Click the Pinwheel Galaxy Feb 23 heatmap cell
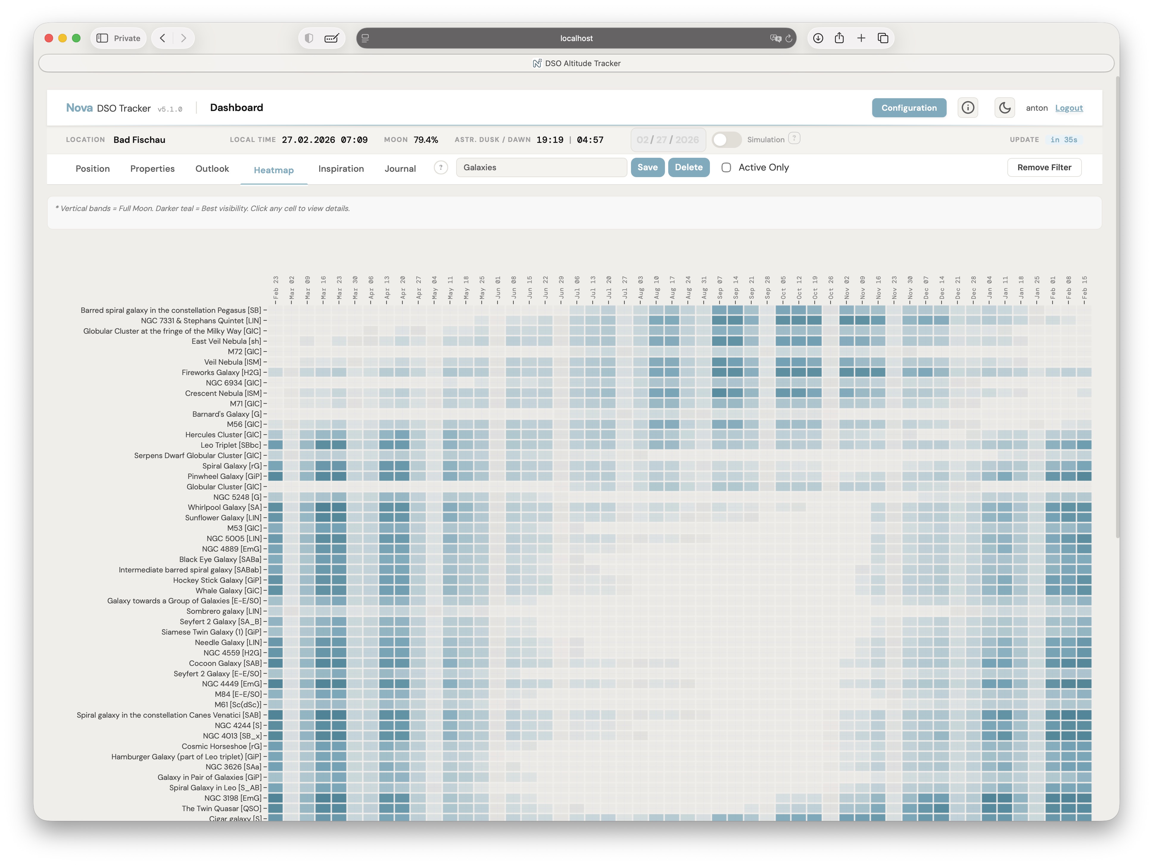 click(276, 476)
